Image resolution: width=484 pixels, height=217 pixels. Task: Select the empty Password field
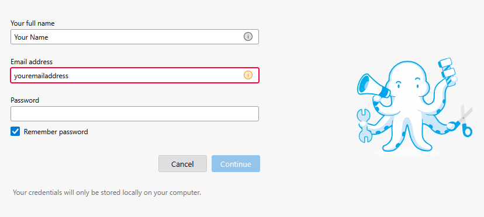(134, 114)
